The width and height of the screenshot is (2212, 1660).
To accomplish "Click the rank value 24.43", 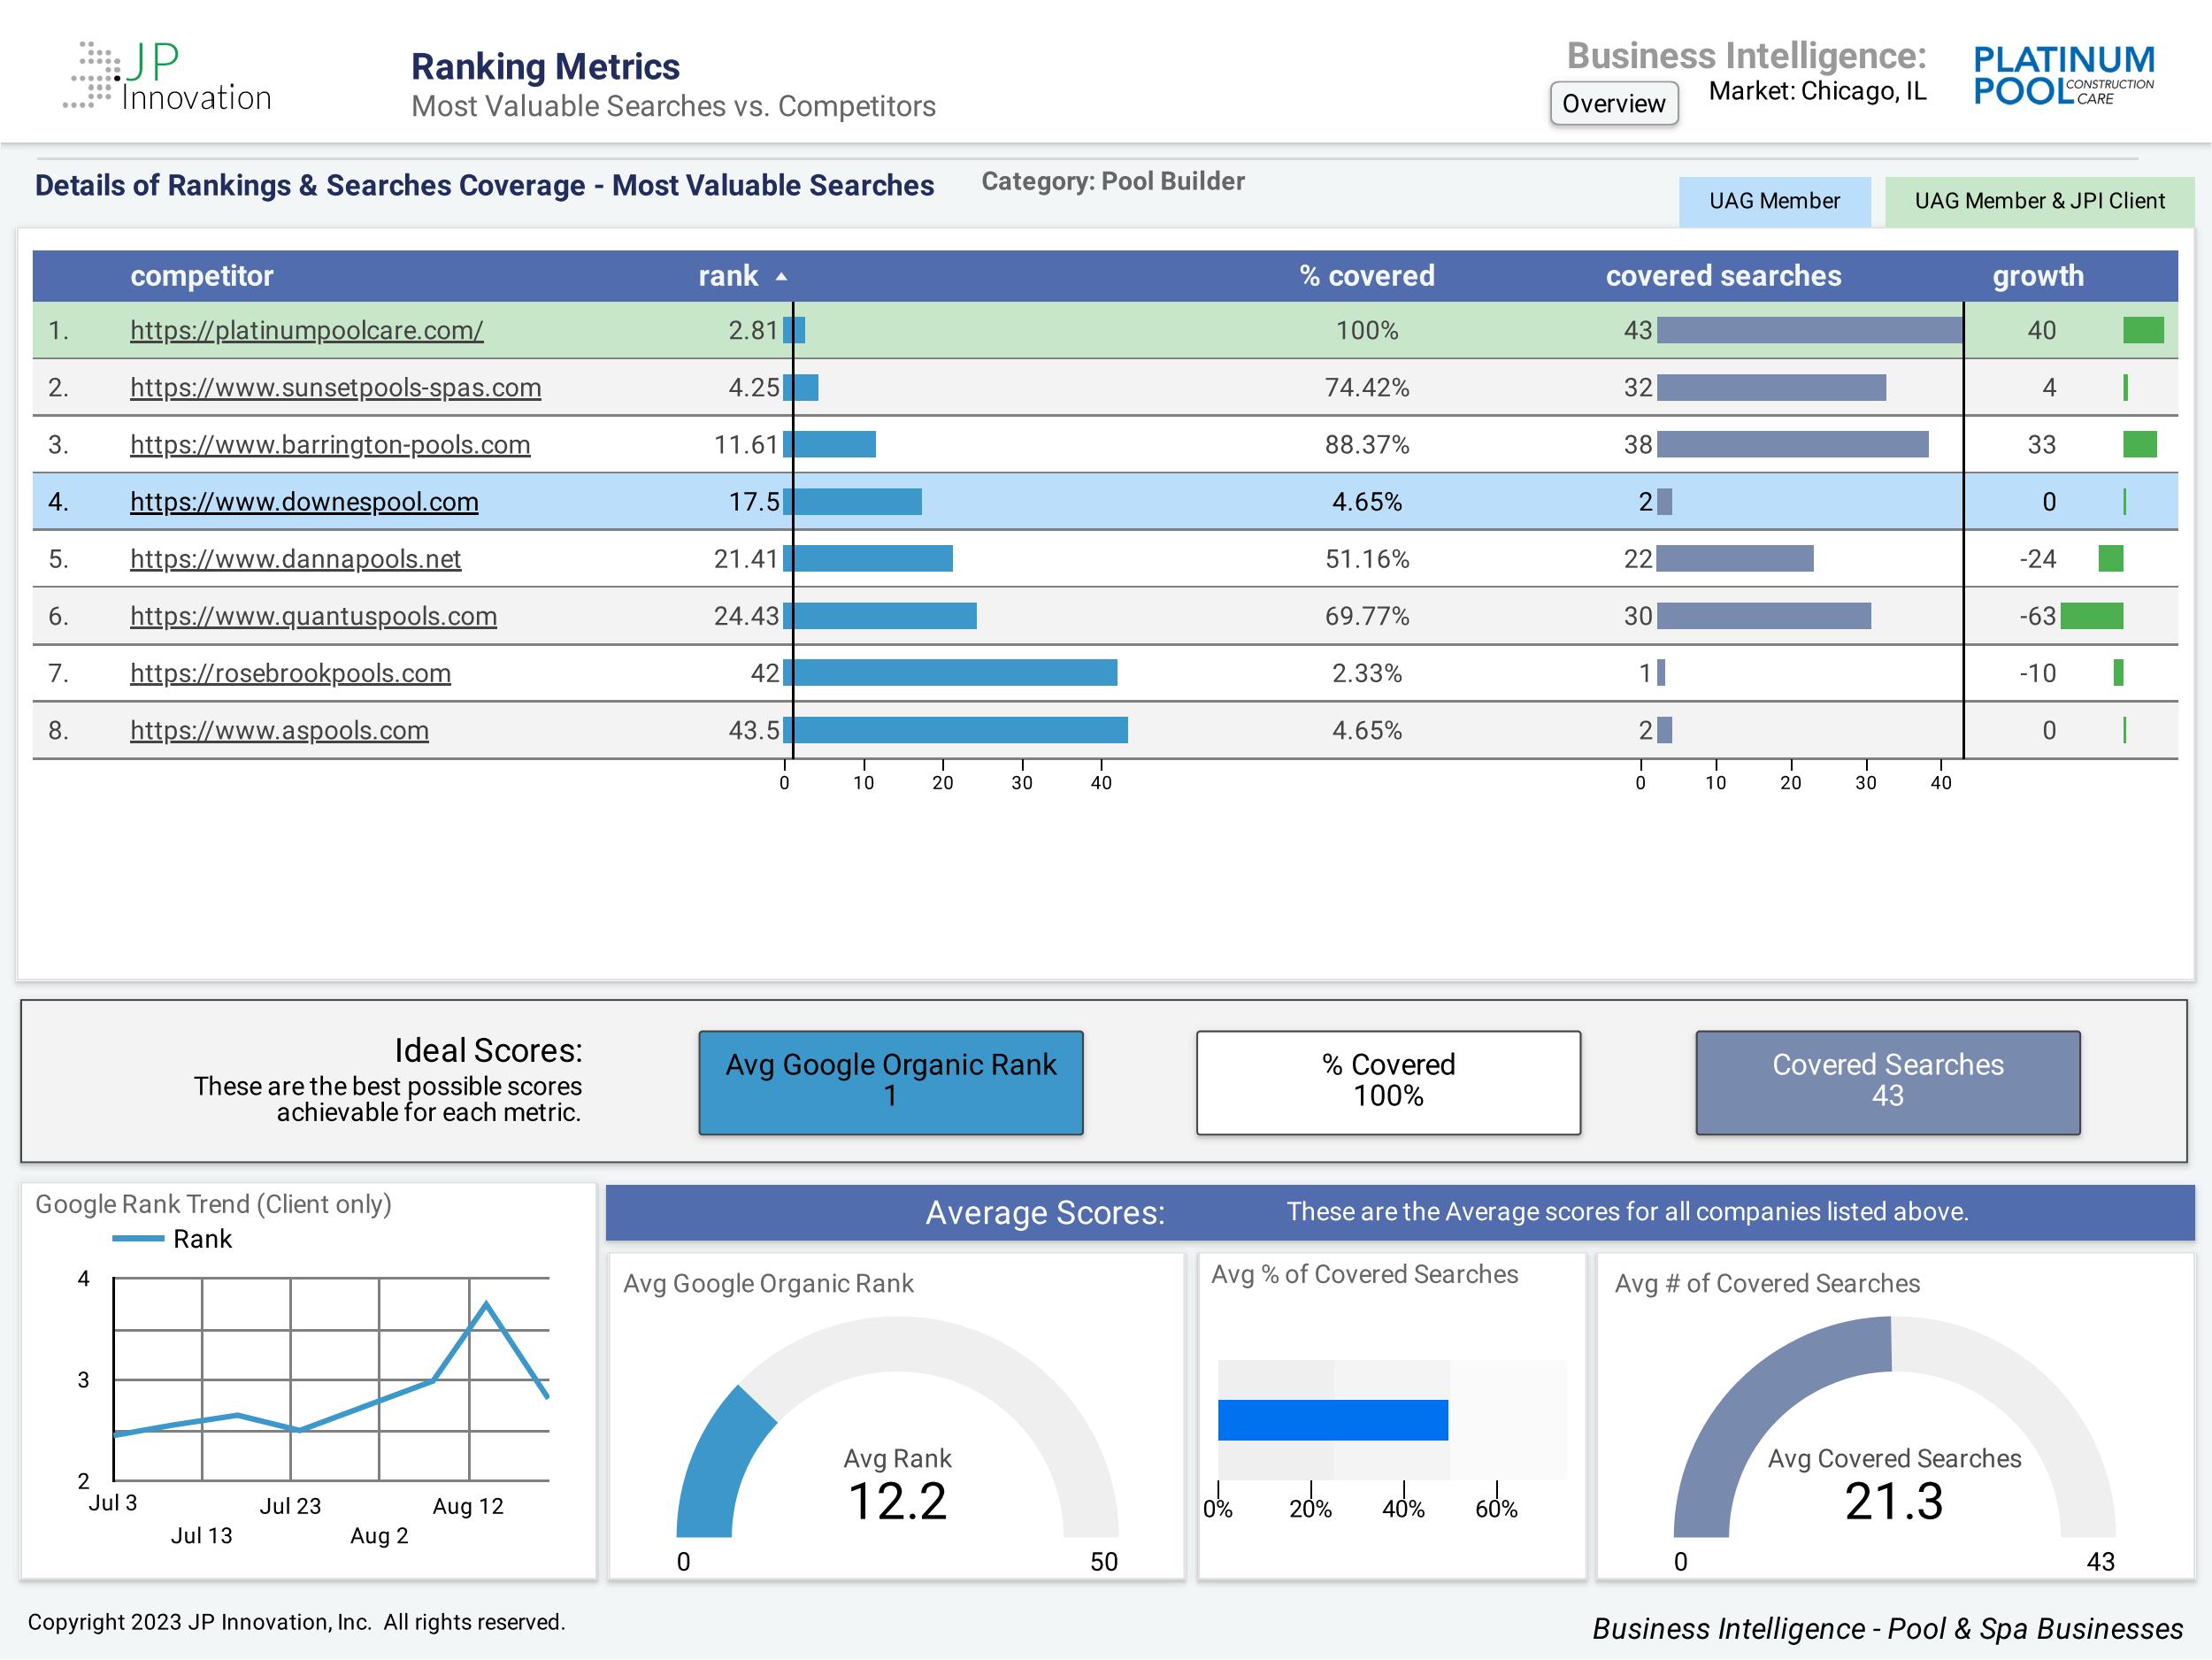I will 746,615.
